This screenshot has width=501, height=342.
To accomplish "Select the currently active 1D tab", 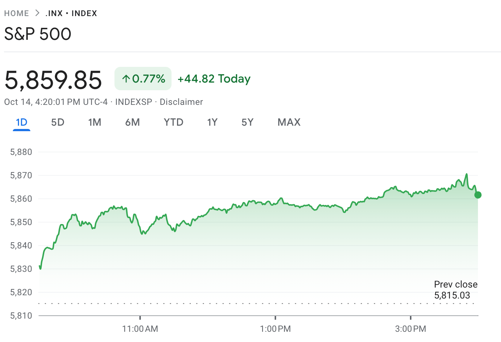I will (21, 122).
